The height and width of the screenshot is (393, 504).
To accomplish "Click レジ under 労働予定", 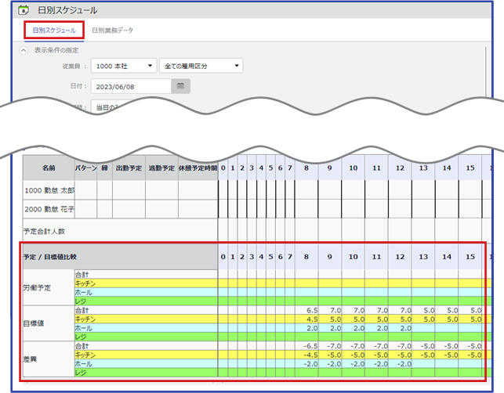I will [147, 301].
